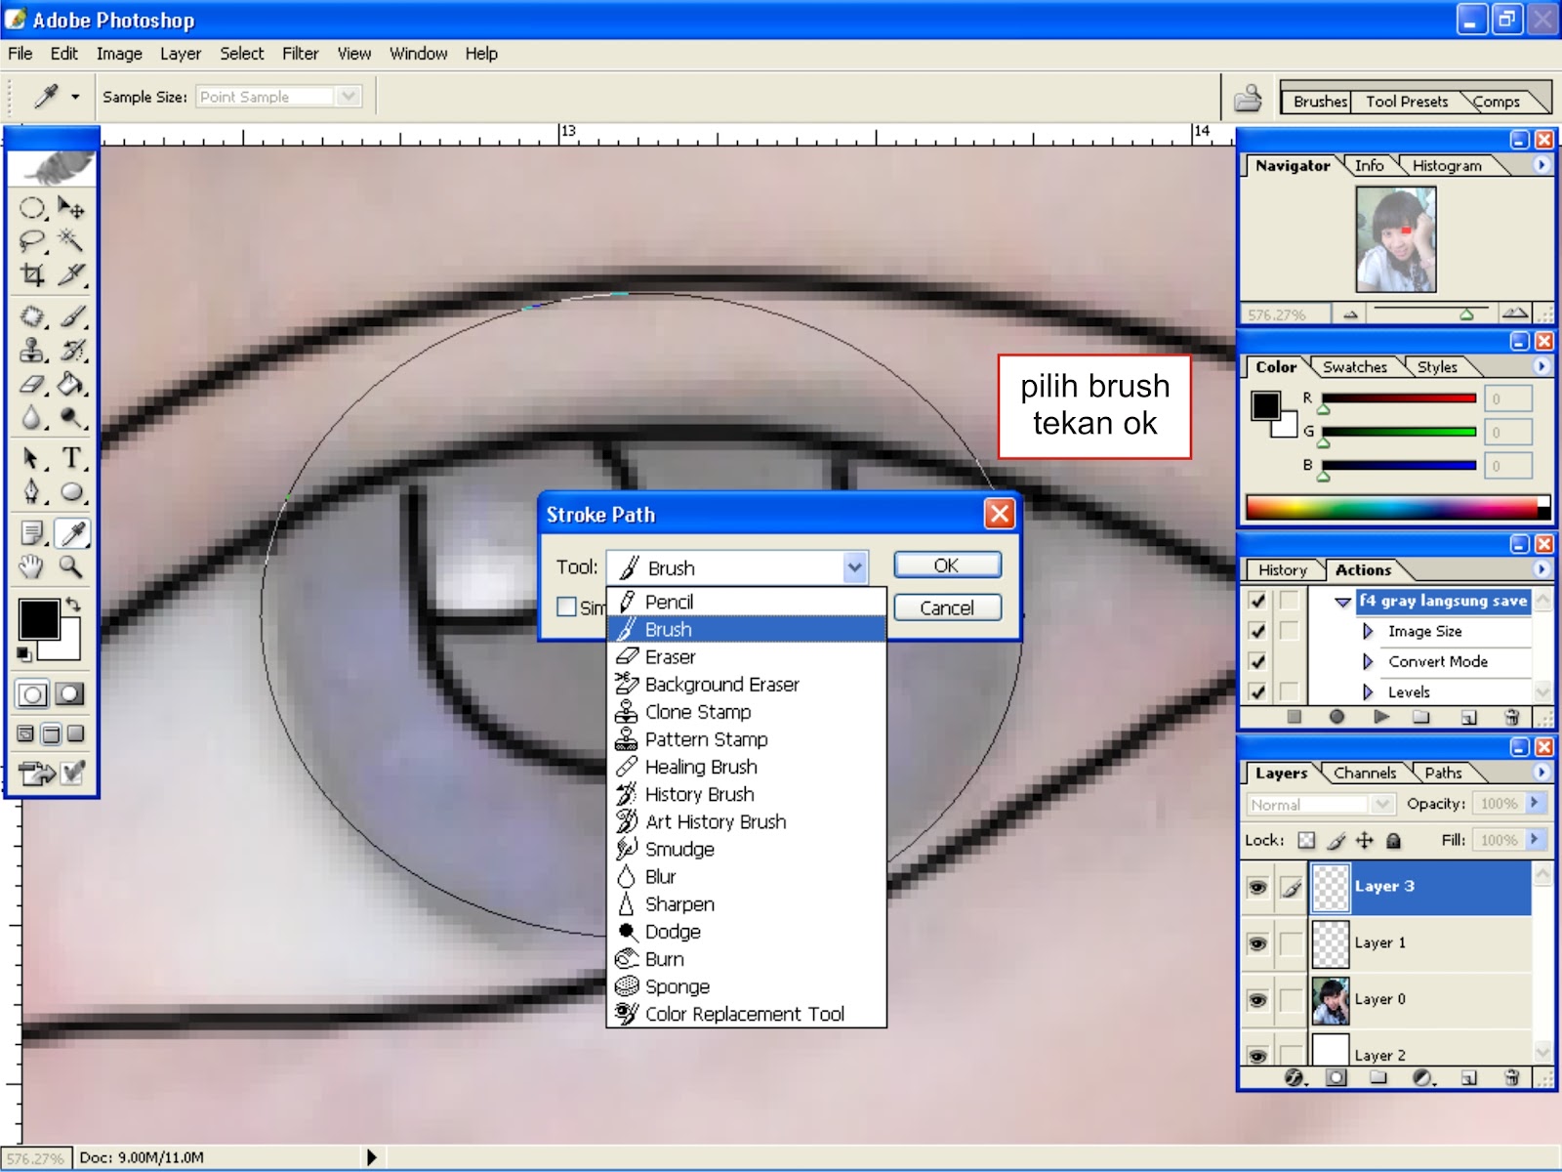This screenshot has width=1562, height=1172.
Task: Expand the Image Size action step
Action: pos(1368,631)
